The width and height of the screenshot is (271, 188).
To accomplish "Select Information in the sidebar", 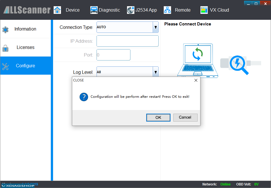I will coord(26,29).
